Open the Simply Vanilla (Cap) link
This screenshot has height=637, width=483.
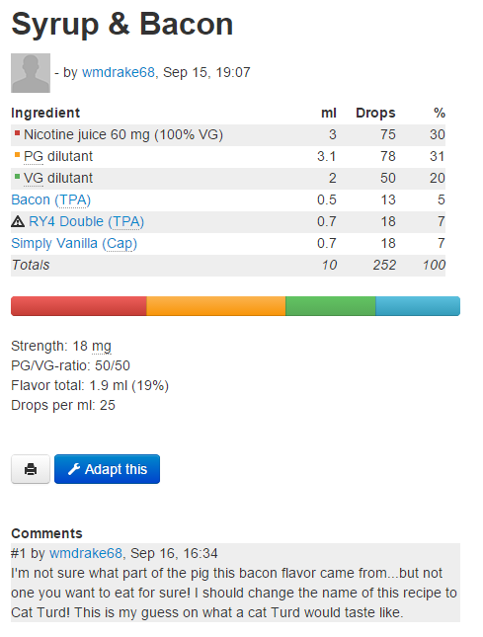click(x=74, y=243)
